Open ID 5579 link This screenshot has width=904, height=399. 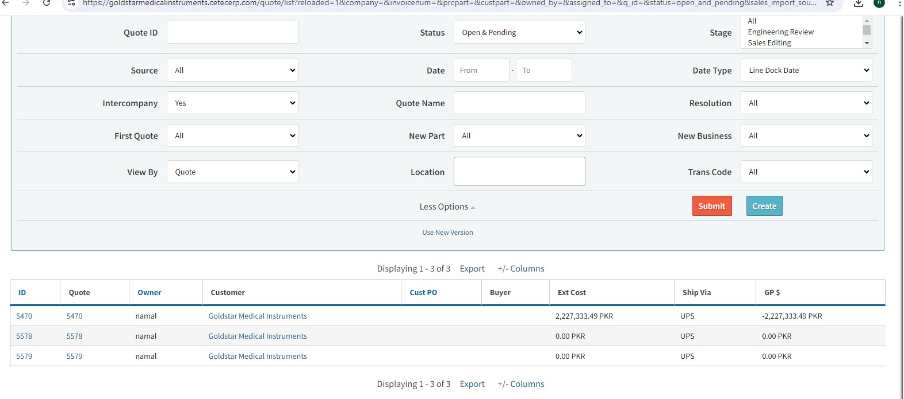tap(24, 356)
